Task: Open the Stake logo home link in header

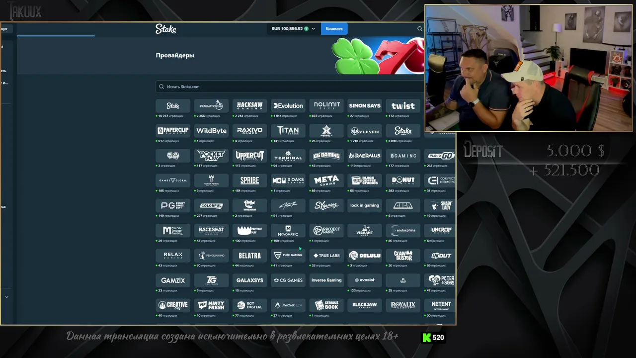Action: [165, 29]
